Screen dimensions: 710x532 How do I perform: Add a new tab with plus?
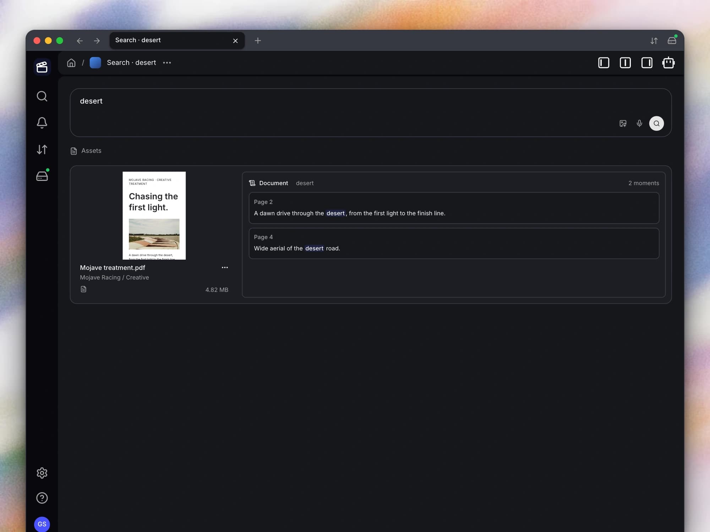258,41
